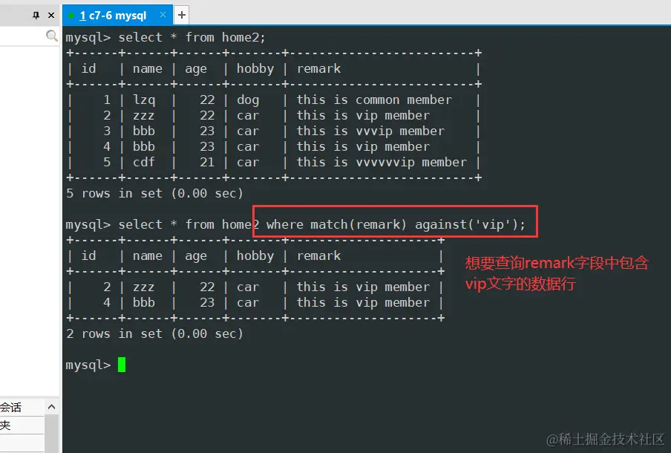The width and height of the screenshot is (671, 453).
Task: Close the side panel with the X icon
Action: [x=51, y=16]
